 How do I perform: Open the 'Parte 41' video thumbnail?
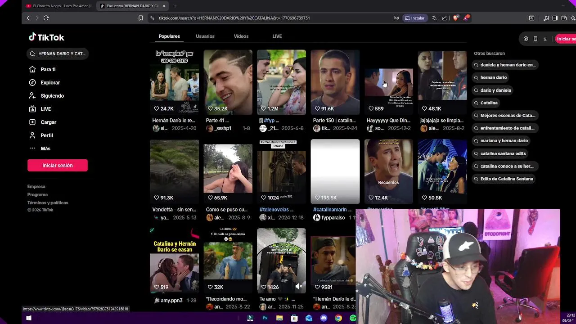pyautogui.click(x=228, y=82)
